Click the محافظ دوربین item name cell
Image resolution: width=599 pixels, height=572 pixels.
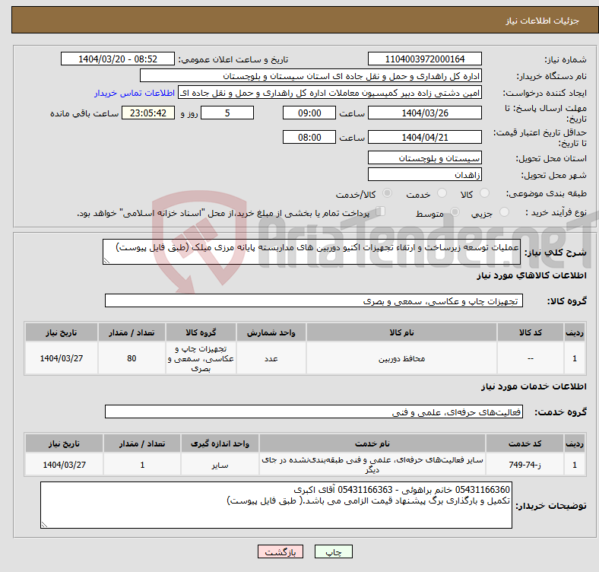[x=401, y=358]
